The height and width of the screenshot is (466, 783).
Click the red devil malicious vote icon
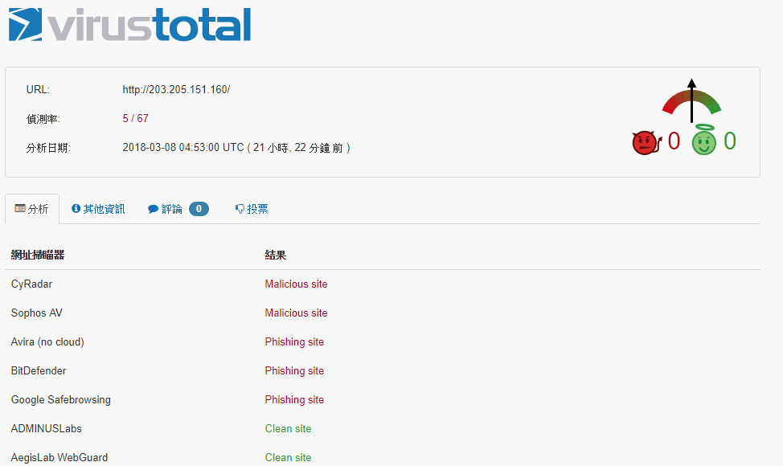646,143
